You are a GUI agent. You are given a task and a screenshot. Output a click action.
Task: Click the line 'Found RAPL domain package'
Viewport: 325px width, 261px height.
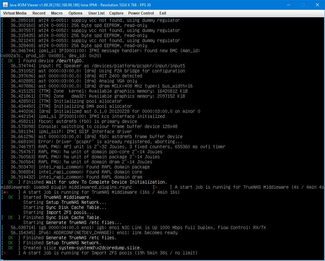(x=118, y=167)
